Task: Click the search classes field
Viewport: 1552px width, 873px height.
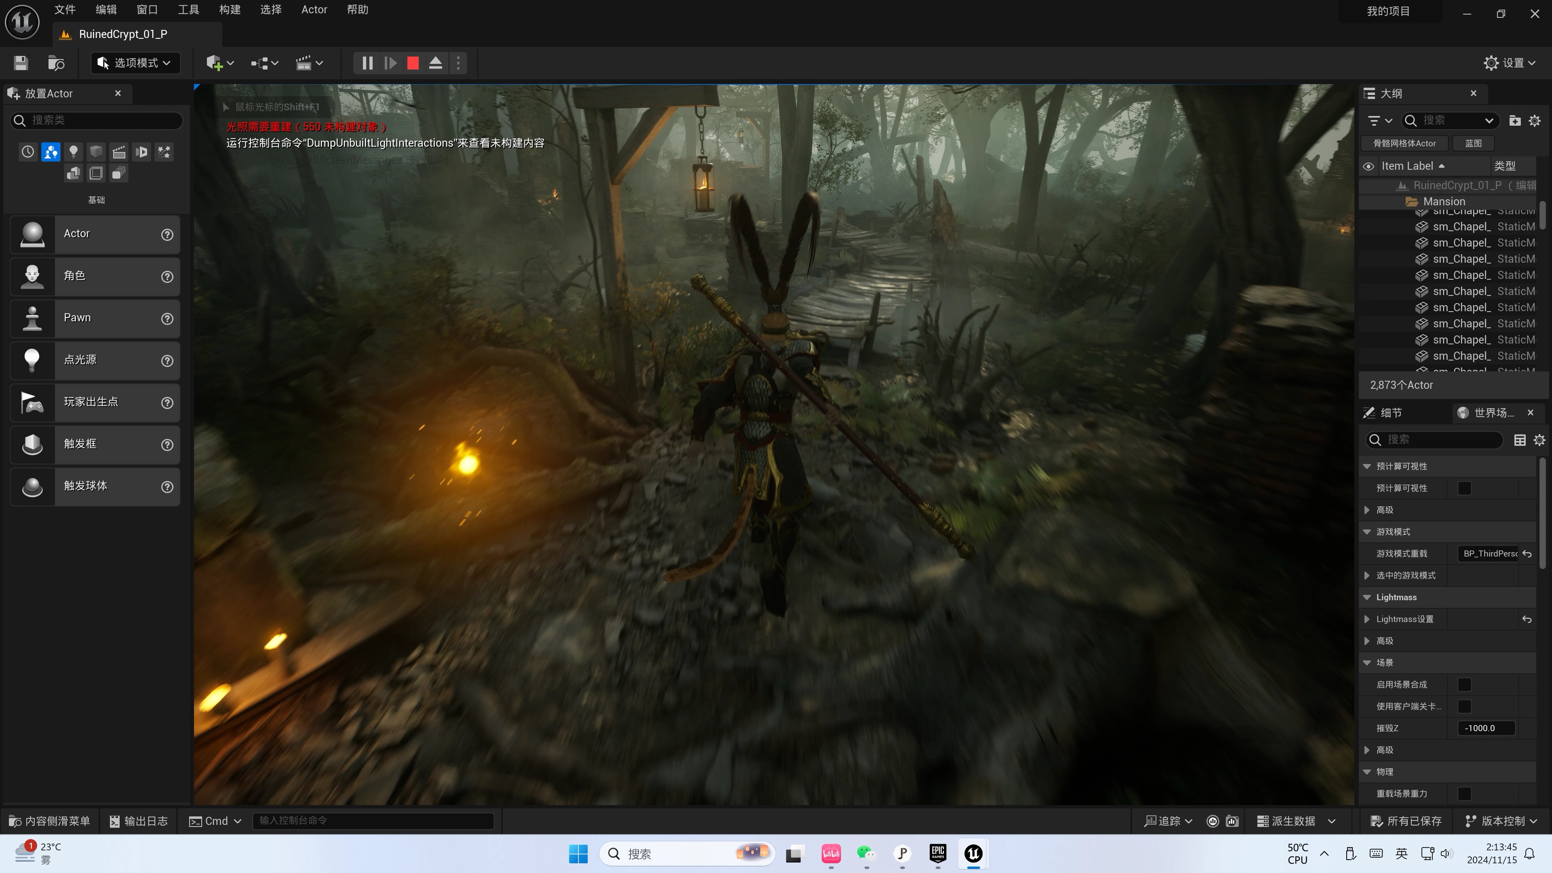Action: [97, 120]
